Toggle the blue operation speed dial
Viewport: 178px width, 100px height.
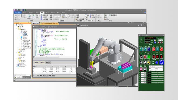157,62
